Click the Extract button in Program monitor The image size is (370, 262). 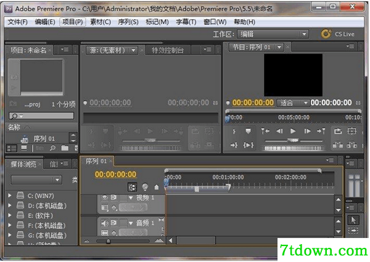[x=352, y=144]
